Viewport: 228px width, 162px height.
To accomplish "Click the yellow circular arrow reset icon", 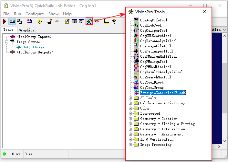I will coord(39,21).
